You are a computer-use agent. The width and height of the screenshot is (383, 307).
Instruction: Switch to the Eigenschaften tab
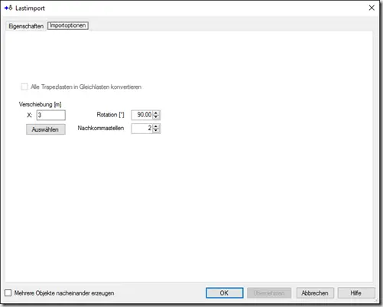pos(26,26)
